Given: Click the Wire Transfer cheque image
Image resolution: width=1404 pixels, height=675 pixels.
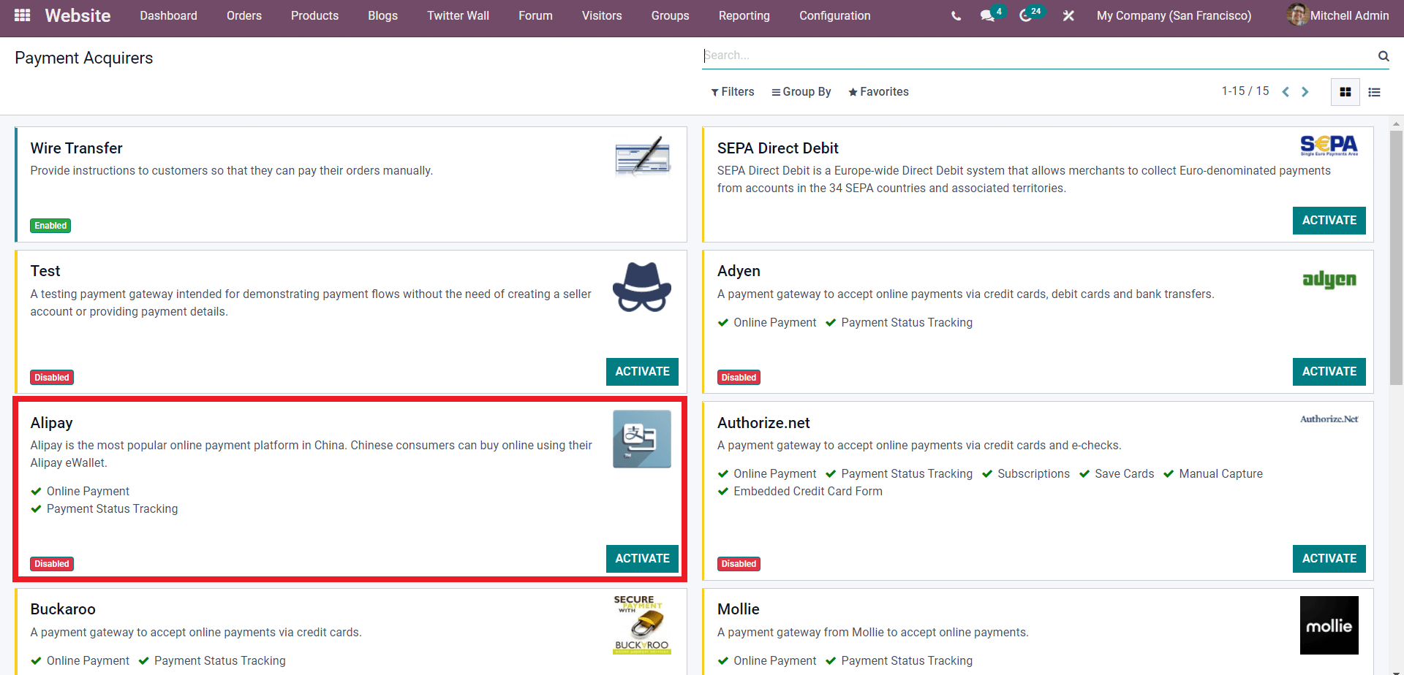Looking at the screenshot, I should click(642, 156).
